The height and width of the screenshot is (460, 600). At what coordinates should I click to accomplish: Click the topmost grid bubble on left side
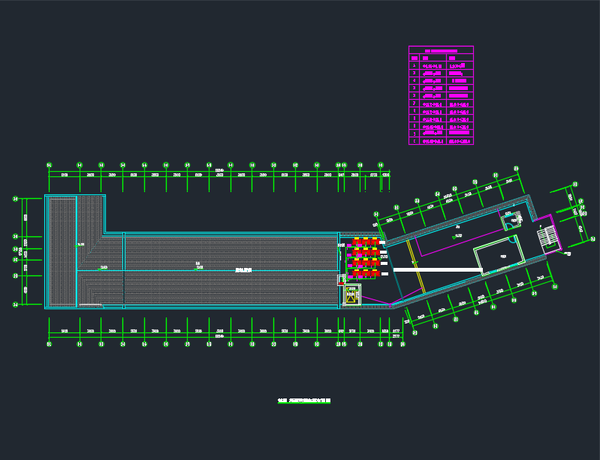pyautogui.click(x=15, y=199)
